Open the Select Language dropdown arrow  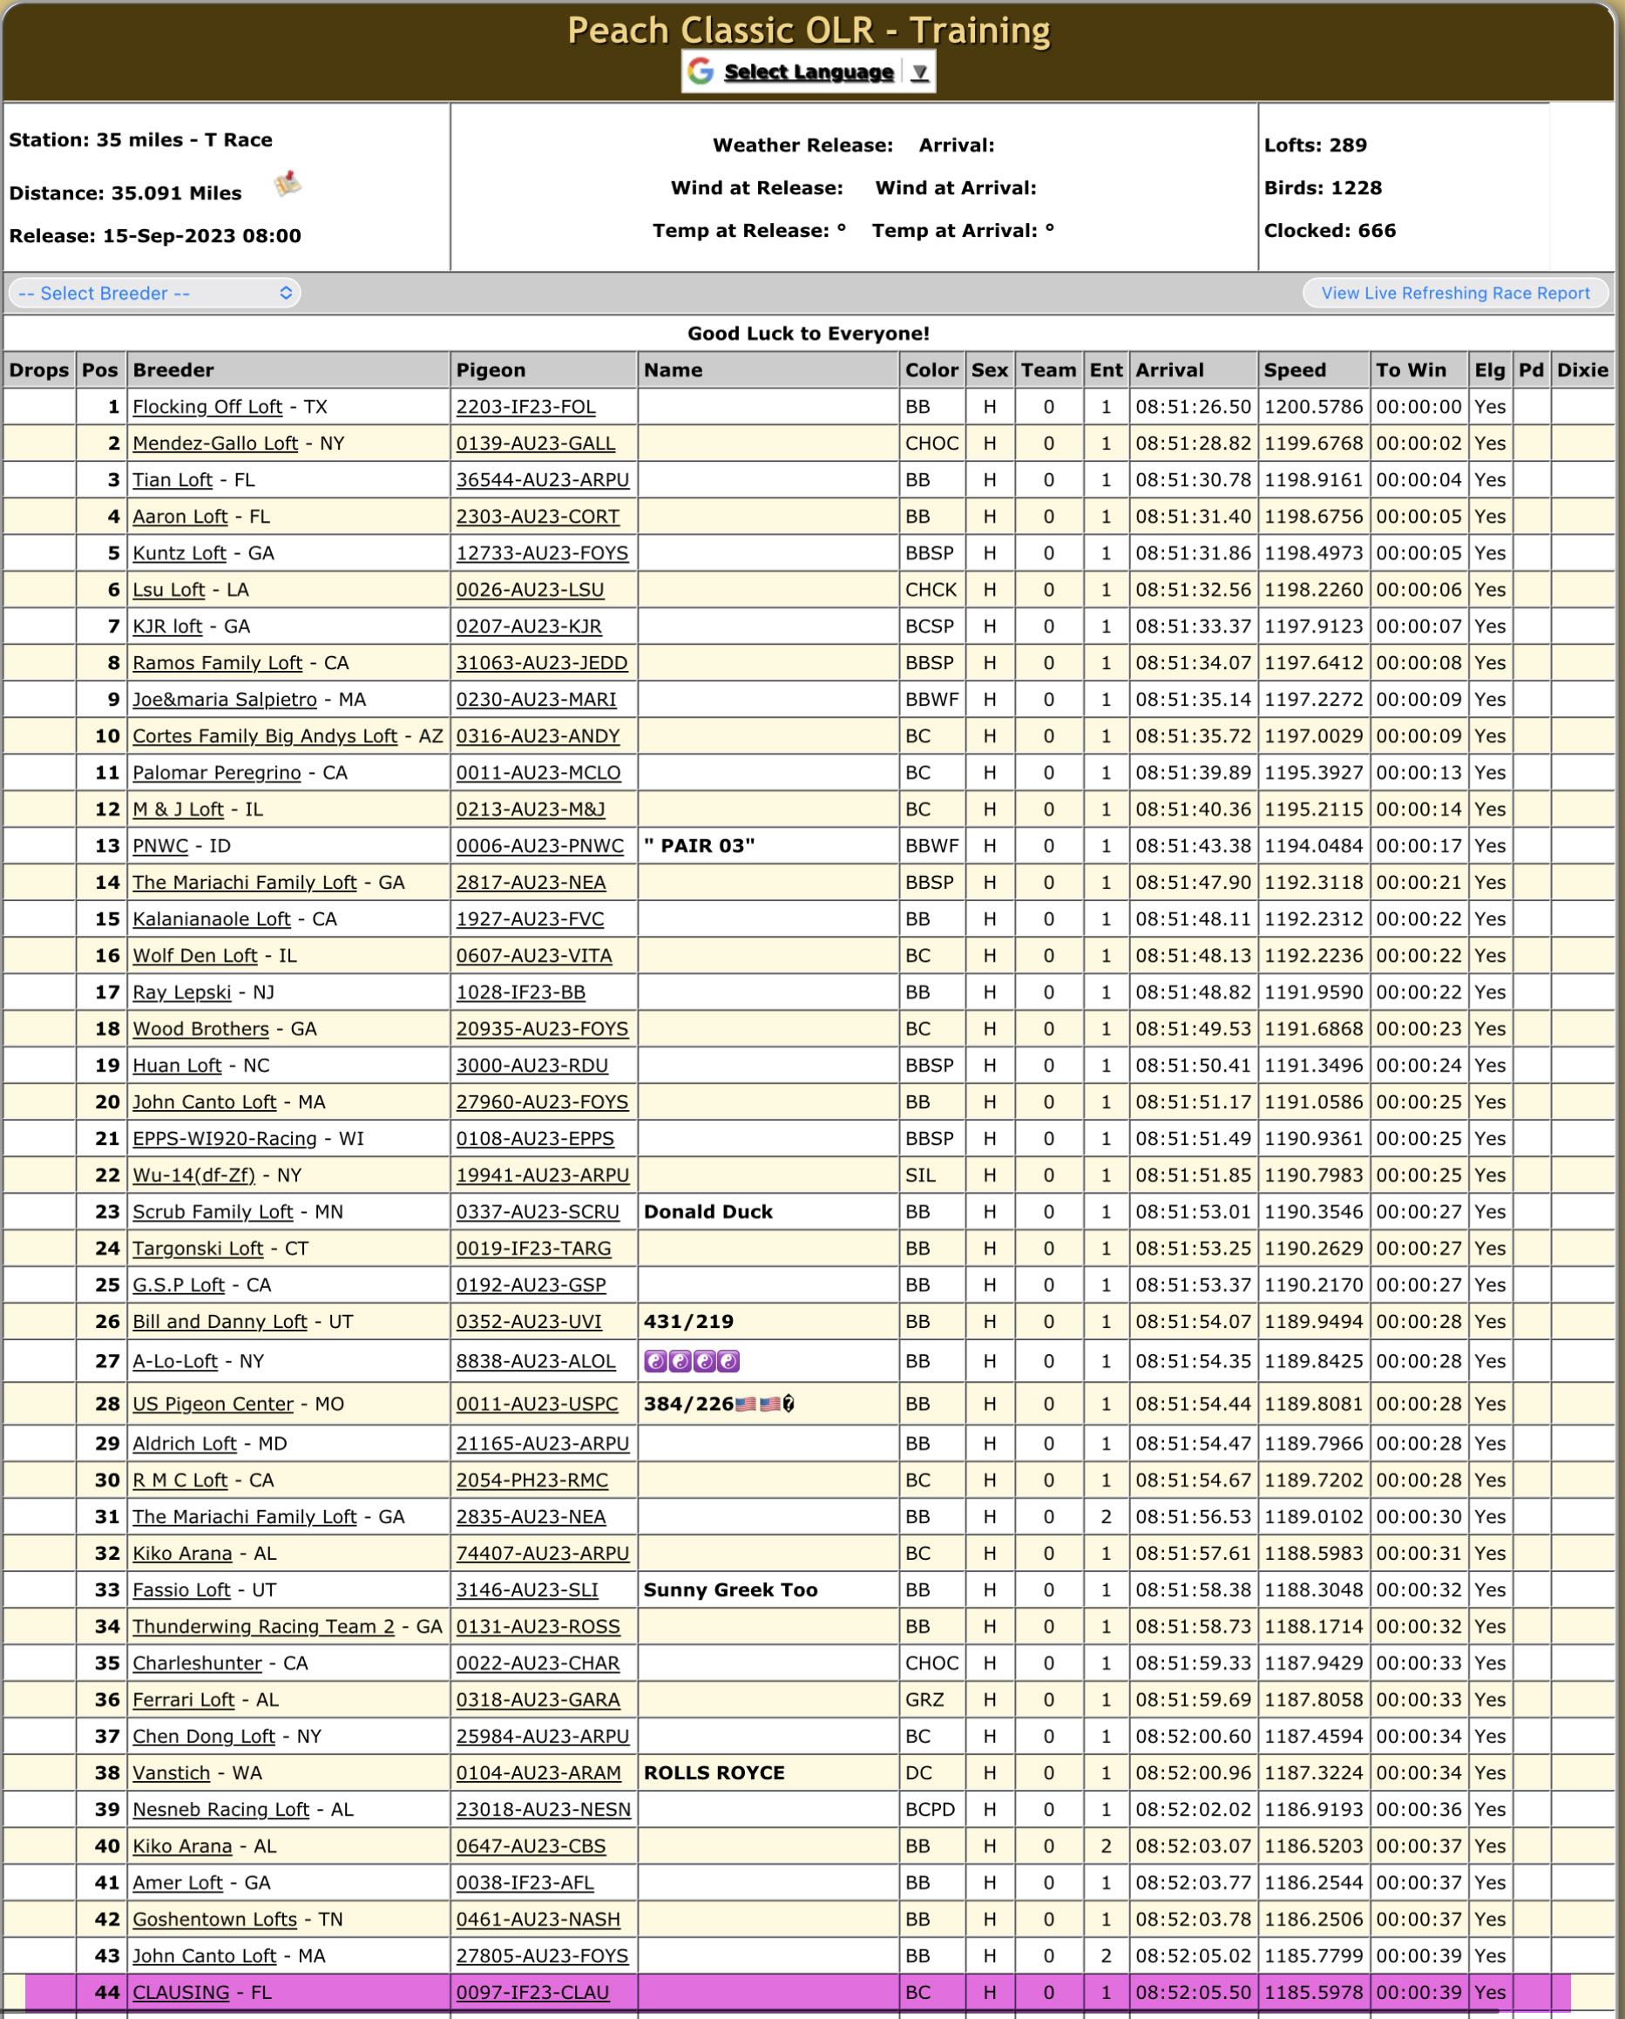[x=920, y=72]
